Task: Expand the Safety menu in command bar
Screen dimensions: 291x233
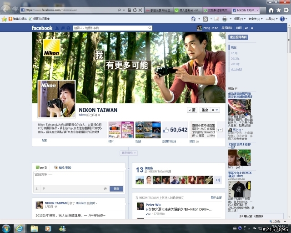Action: point(256,19)
